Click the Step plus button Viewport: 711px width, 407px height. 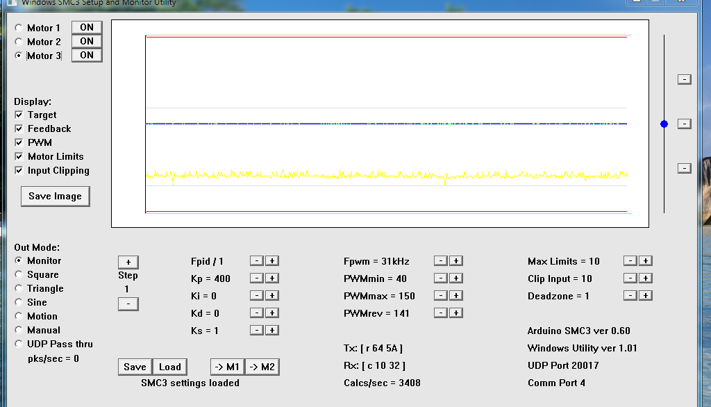(x=128, y=262)
